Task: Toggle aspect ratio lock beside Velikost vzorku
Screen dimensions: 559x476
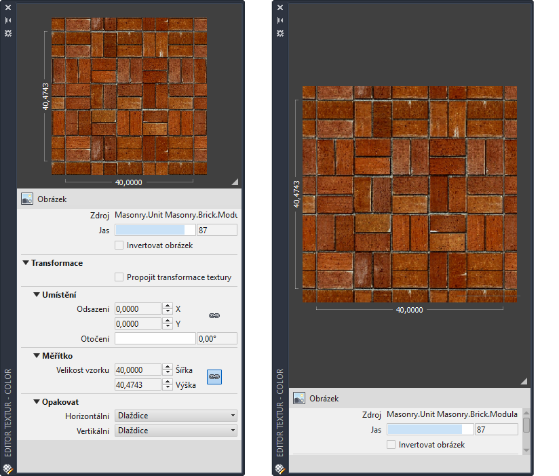Action: (214, 376)
